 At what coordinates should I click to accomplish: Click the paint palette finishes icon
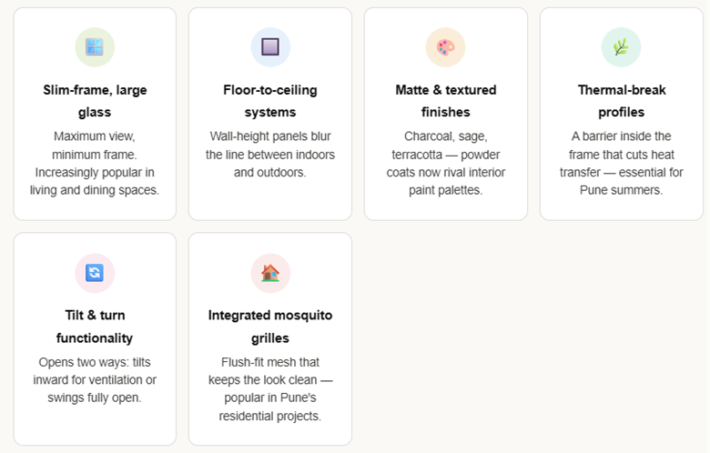pos(445,47)
